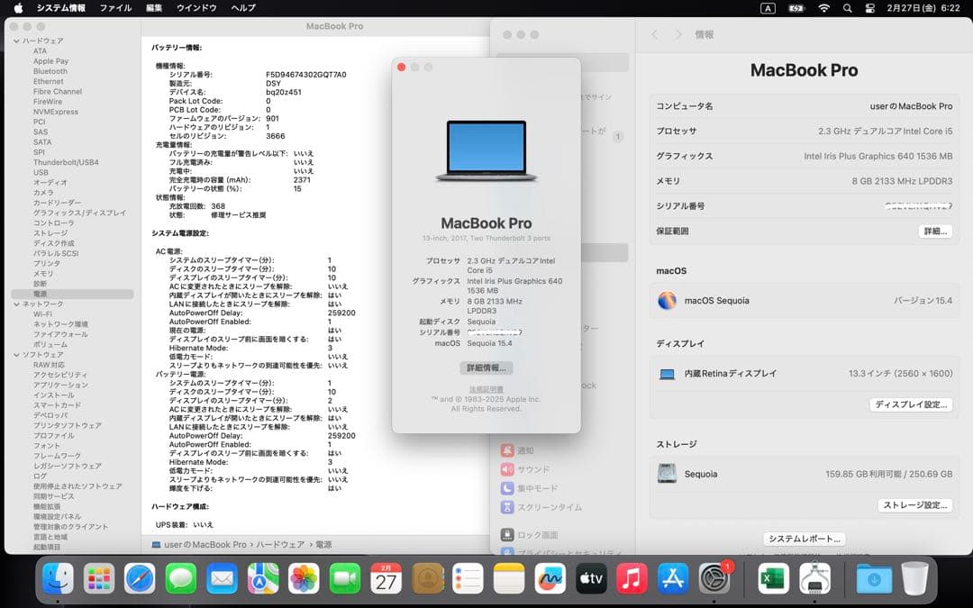This screenshot has height=608, width=973.
Task: Open サウンド in System Settings sidebar
Action: (525, 469)
